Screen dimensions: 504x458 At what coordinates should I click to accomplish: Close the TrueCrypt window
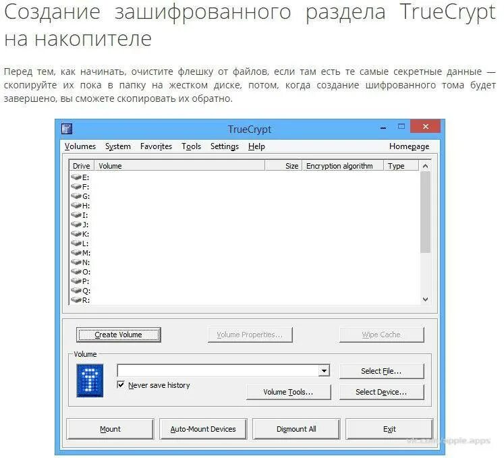click(x=426, y=126)
